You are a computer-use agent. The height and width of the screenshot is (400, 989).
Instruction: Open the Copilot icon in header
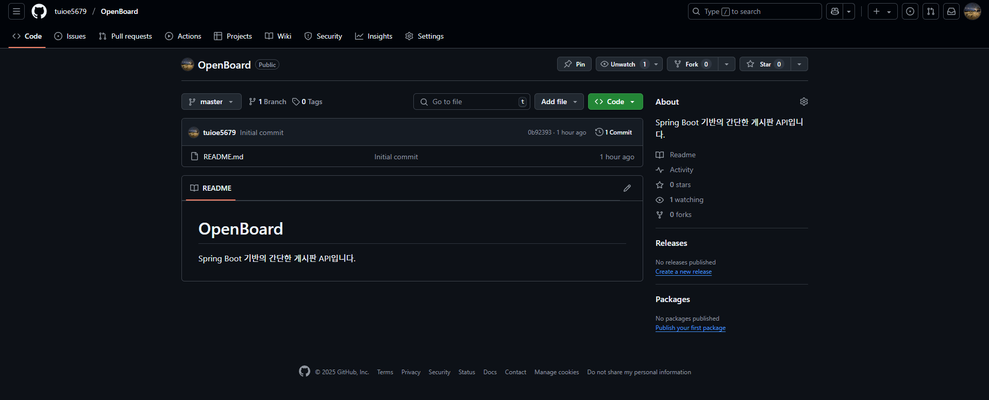click(835, 11)
